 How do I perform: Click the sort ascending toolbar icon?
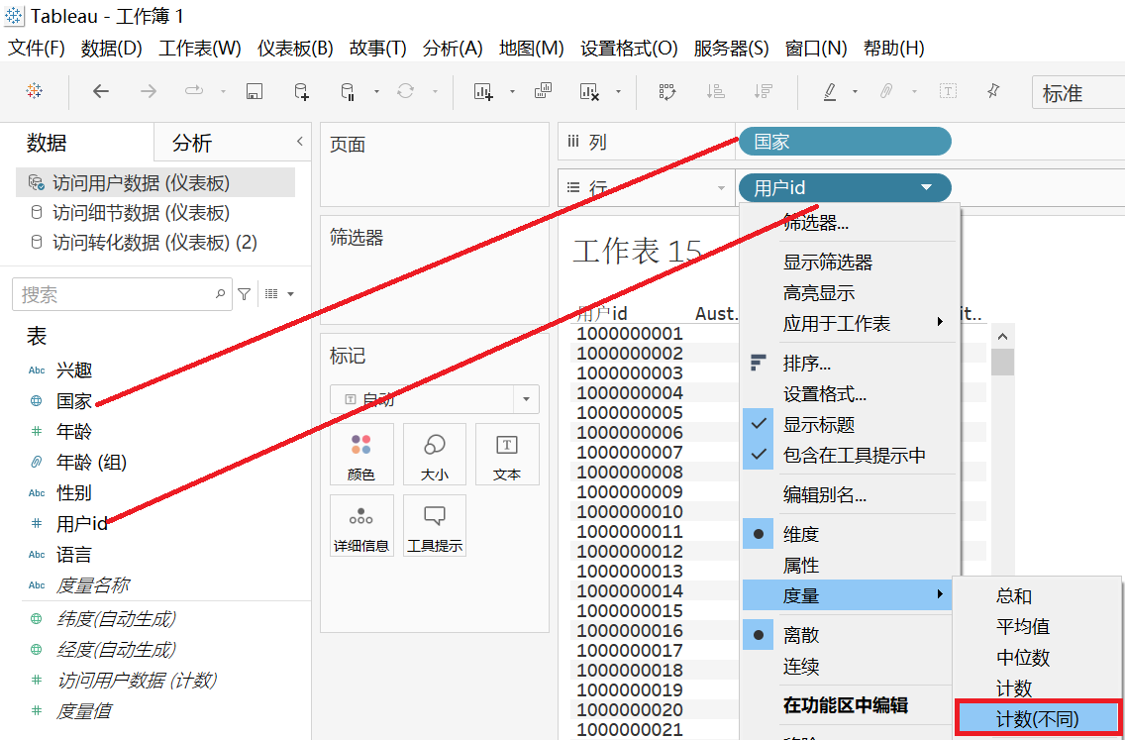(715, 91)
